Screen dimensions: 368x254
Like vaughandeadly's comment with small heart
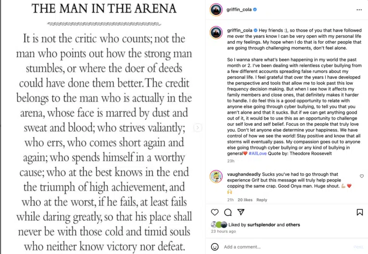click(x=362, y=176)
